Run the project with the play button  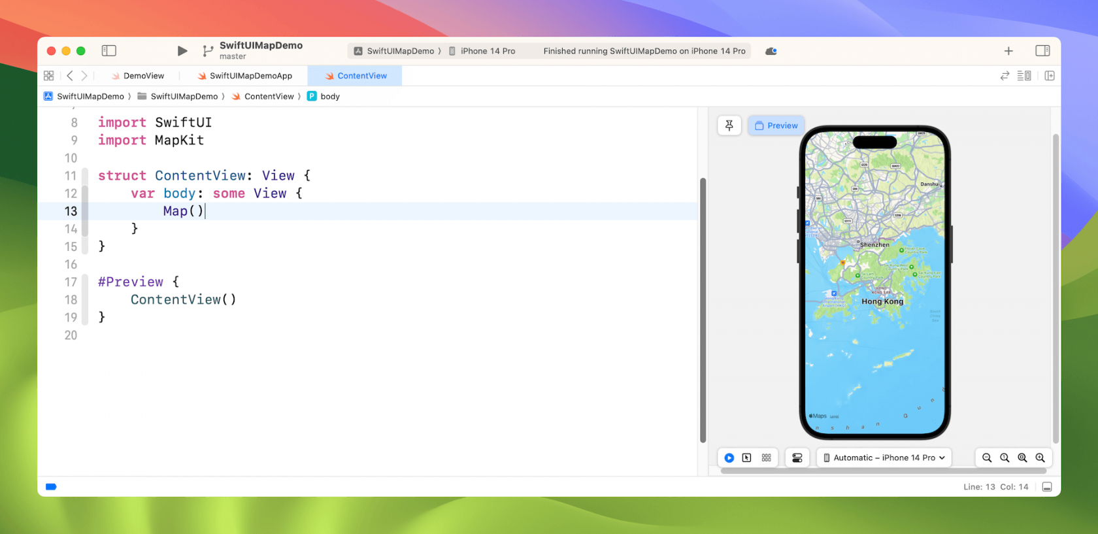182,51
